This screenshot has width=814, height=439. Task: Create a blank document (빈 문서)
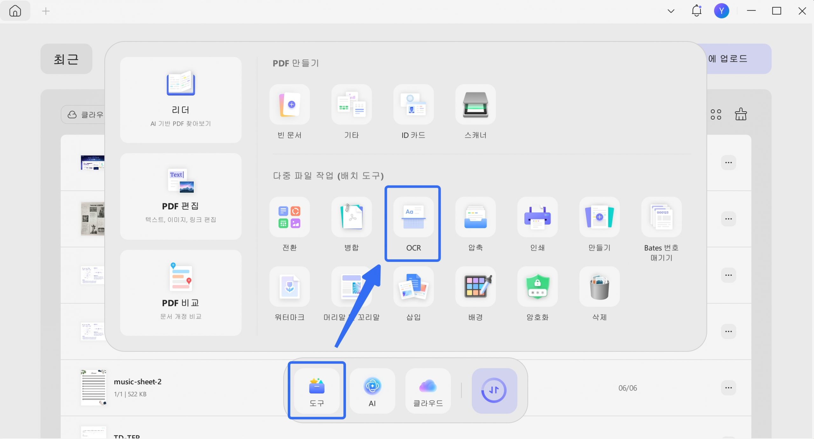click(x=289, y=105)
